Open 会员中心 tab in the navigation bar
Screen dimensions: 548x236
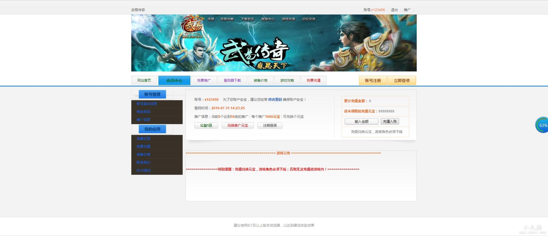coord(174,81)
